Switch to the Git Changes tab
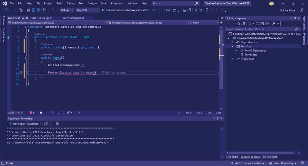The height and width of the screenshot is (166, 308). pos(270,157)
